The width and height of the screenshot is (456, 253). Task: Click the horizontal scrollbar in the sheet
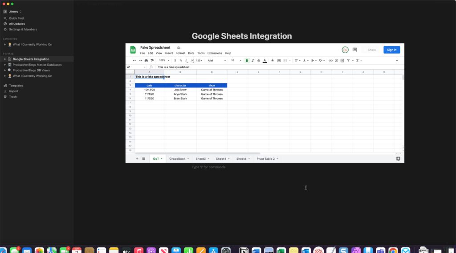[x=198, y=153]
